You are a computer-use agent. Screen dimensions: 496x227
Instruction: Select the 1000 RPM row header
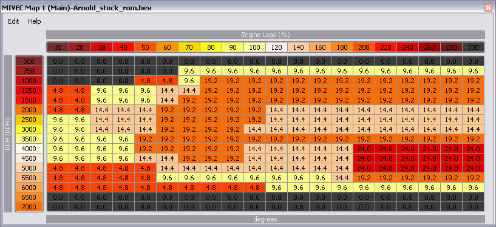[29, 81]
